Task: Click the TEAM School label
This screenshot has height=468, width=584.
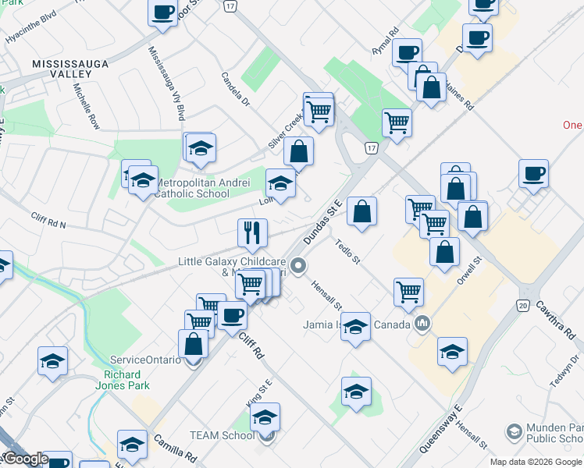Action: tap(222, 435)
